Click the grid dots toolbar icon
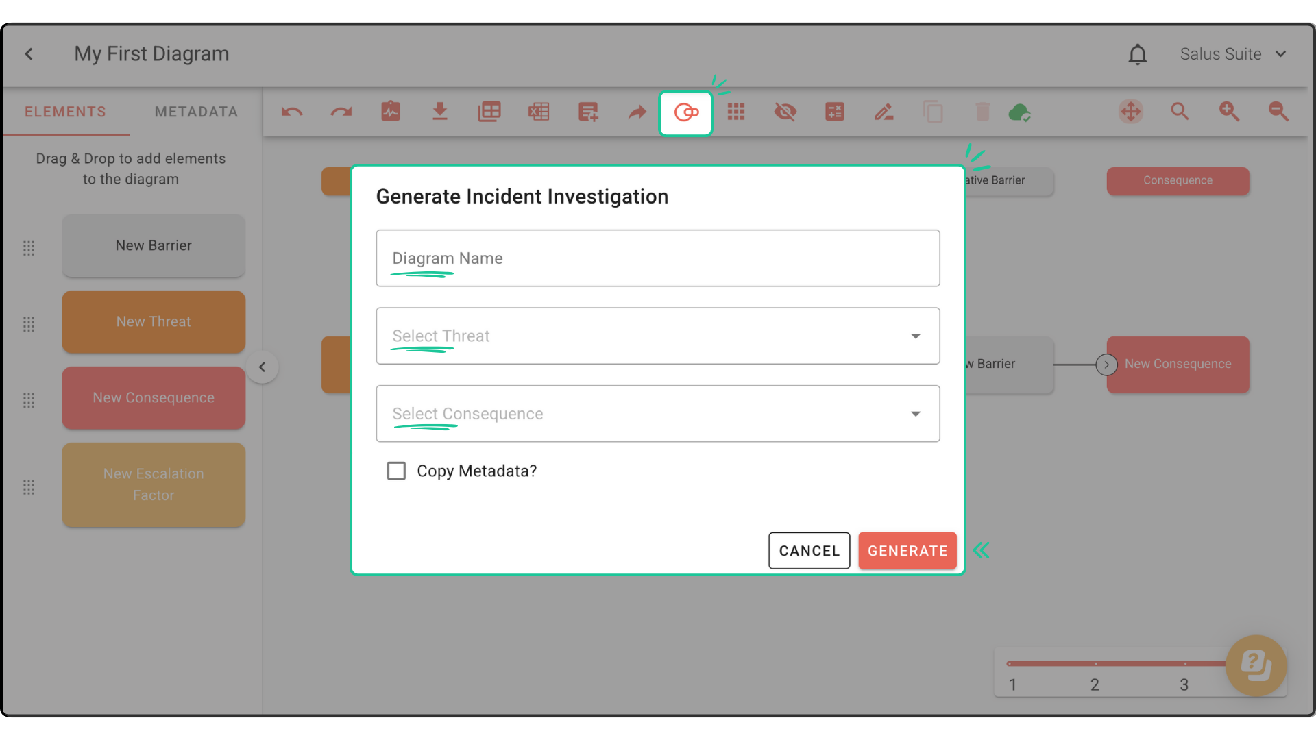Image resolution: width=1316 pixels, height=740 pixels. pos(736,112)
